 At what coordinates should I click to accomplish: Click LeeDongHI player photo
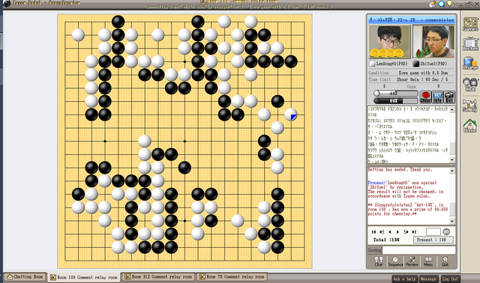point(390,42)
